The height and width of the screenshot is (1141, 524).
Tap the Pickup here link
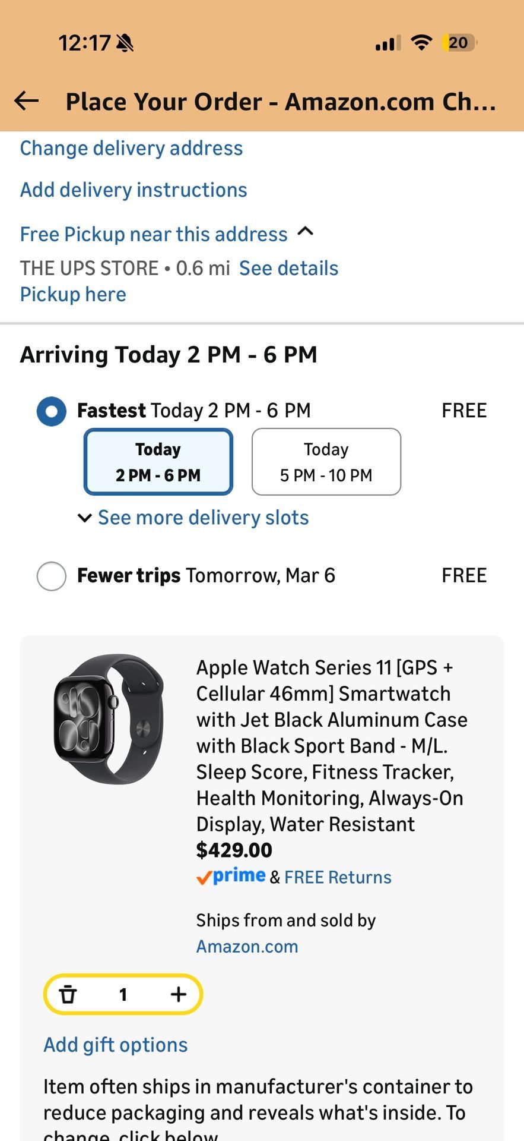pyautogui.click(x=73, y=294)
